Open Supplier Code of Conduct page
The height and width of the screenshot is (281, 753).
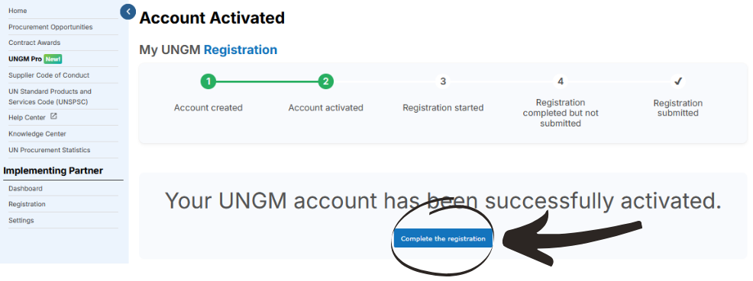click(49, 75)
